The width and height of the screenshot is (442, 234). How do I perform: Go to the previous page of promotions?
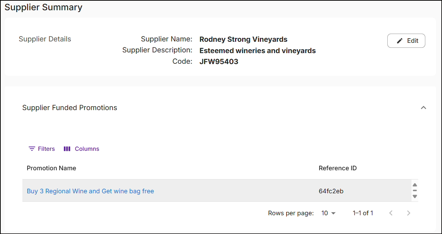(x=391, y=213)
